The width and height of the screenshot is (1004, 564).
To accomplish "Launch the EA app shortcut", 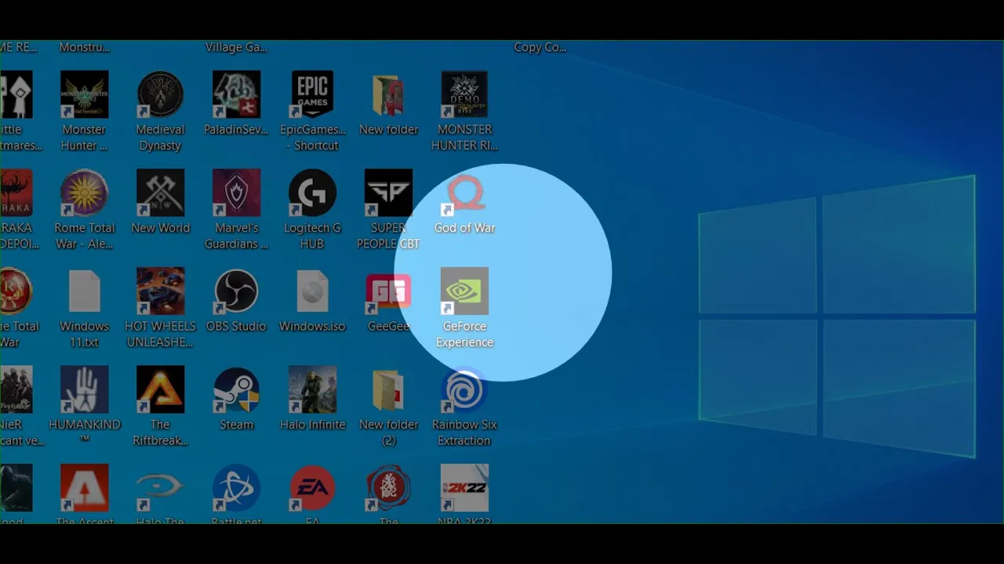I will 312,488.
